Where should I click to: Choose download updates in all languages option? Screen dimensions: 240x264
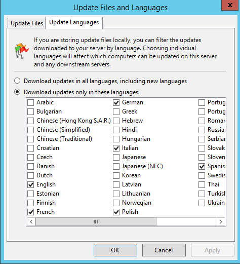click(x=17, y=81)
